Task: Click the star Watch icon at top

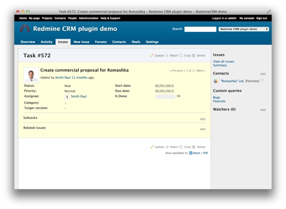Action: click(x=167, y=56)
